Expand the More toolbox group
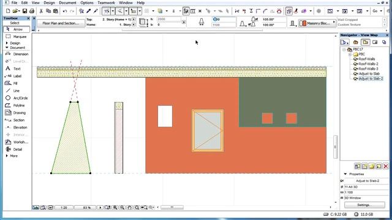The width and height of the screenshot is (392, 220). pyautogui.click(x=7, y=156)
